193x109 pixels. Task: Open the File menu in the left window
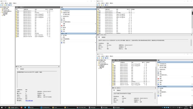pyautogui.click(x=2, y=3)
